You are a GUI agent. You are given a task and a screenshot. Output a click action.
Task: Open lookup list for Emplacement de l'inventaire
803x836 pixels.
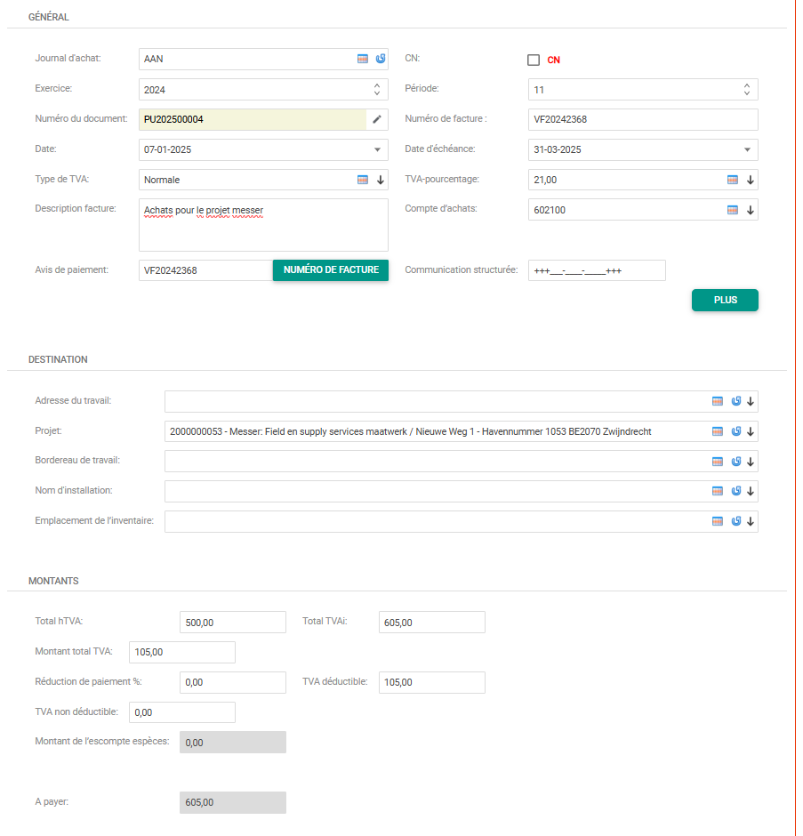[718, 521]
